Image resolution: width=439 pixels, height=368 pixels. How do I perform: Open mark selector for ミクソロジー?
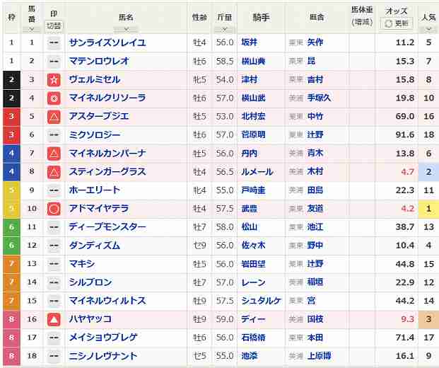pos(54,135)
